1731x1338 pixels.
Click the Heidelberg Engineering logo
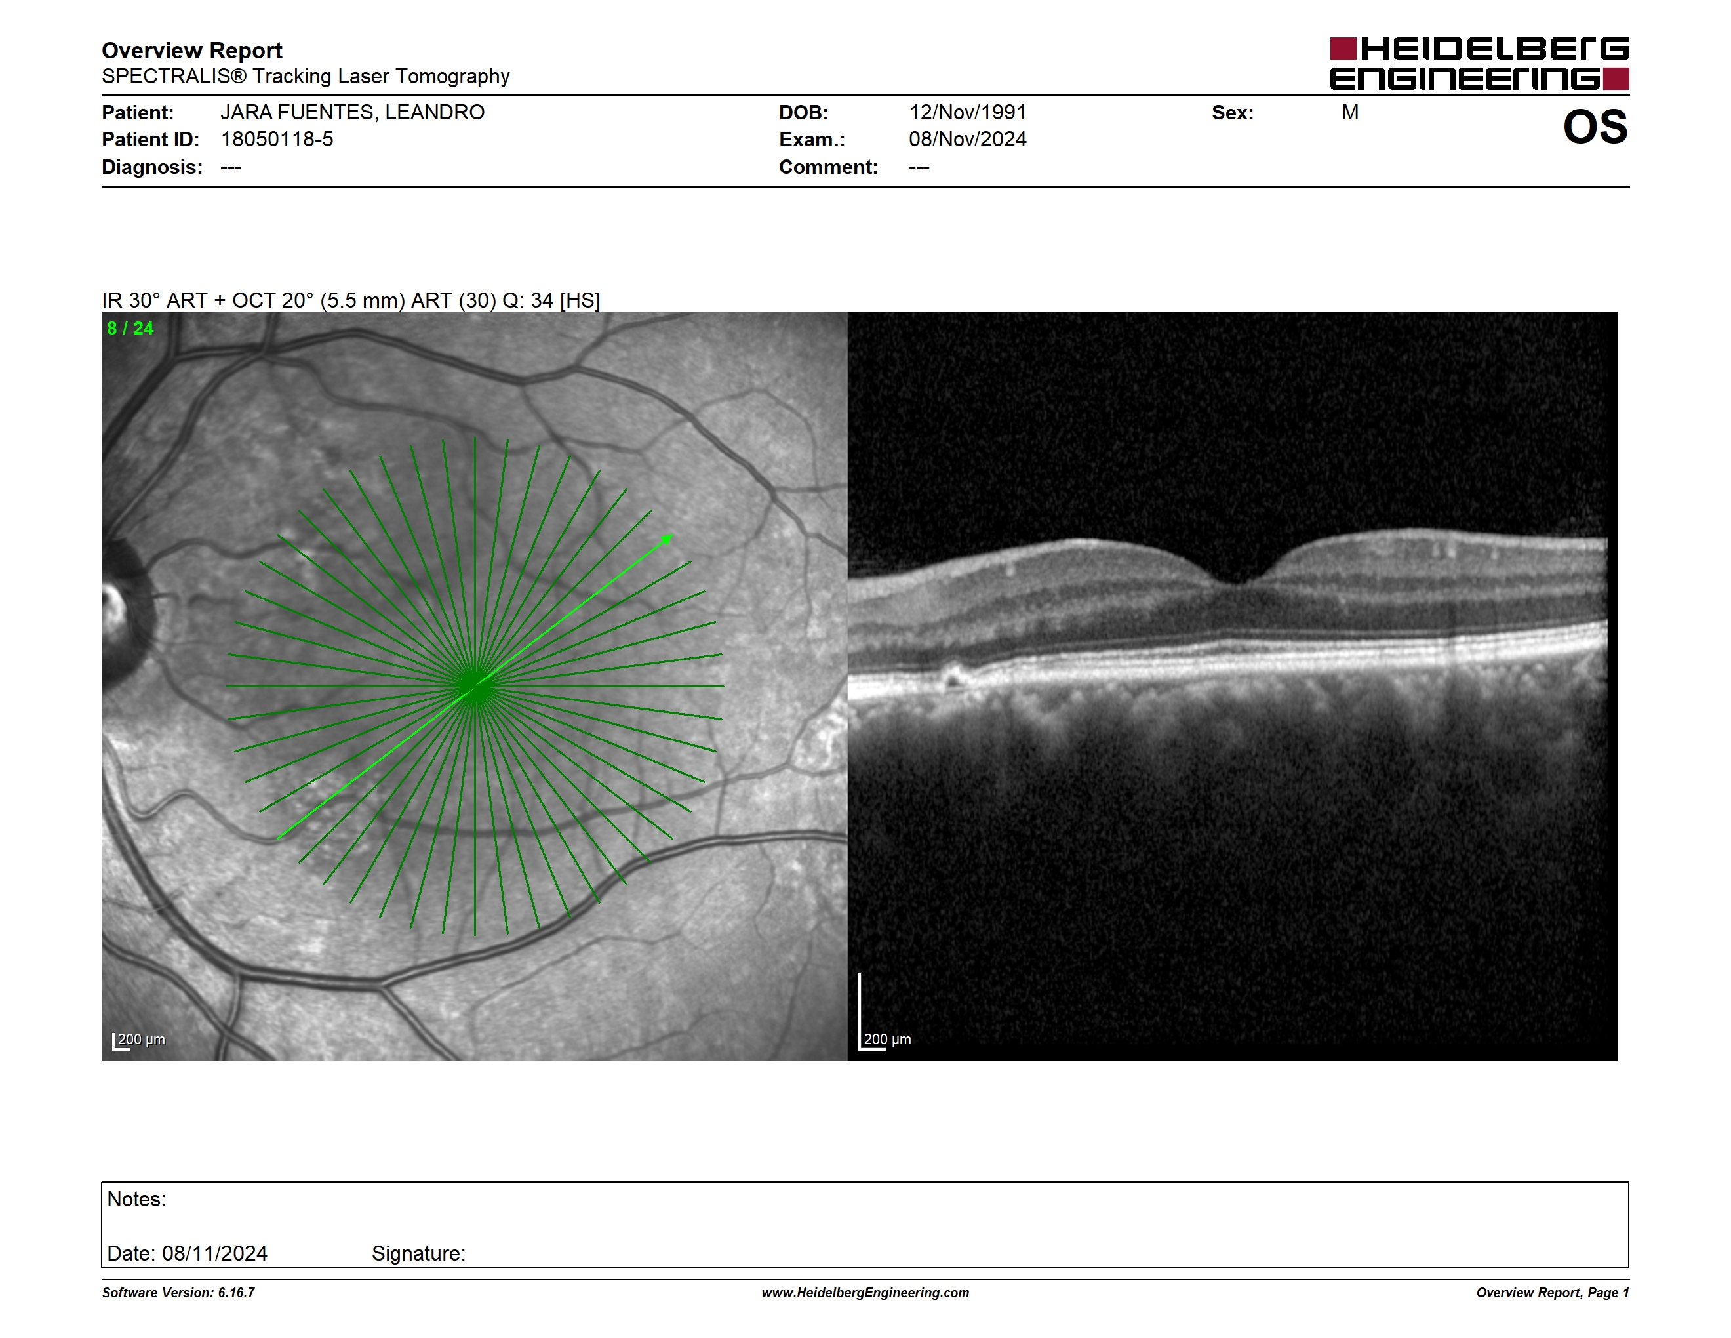1479,64
